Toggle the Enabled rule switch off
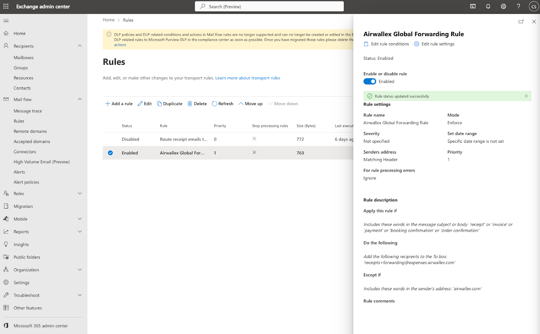The image size is (540, 334). point(370,81)
